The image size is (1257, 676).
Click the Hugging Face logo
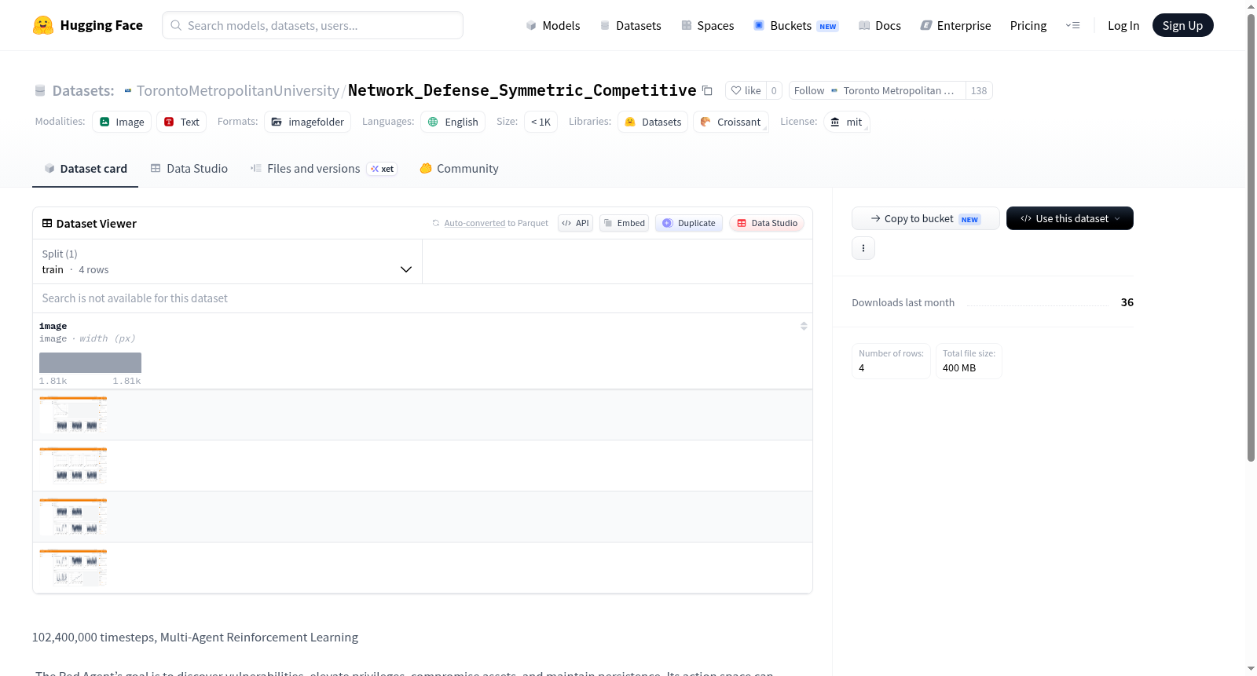point(87,25)
